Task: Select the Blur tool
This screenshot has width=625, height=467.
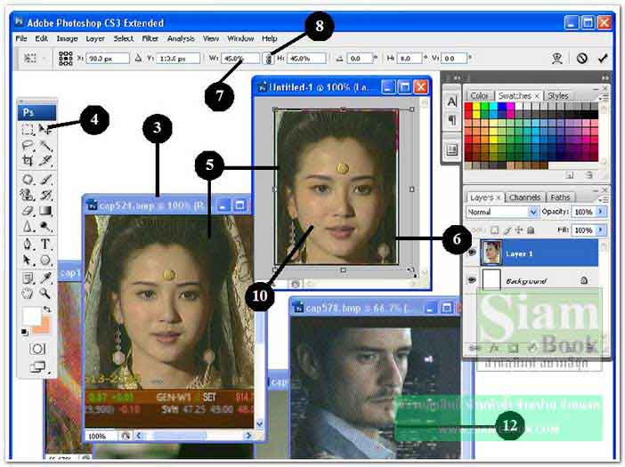Action: click(x=28, y=227)
